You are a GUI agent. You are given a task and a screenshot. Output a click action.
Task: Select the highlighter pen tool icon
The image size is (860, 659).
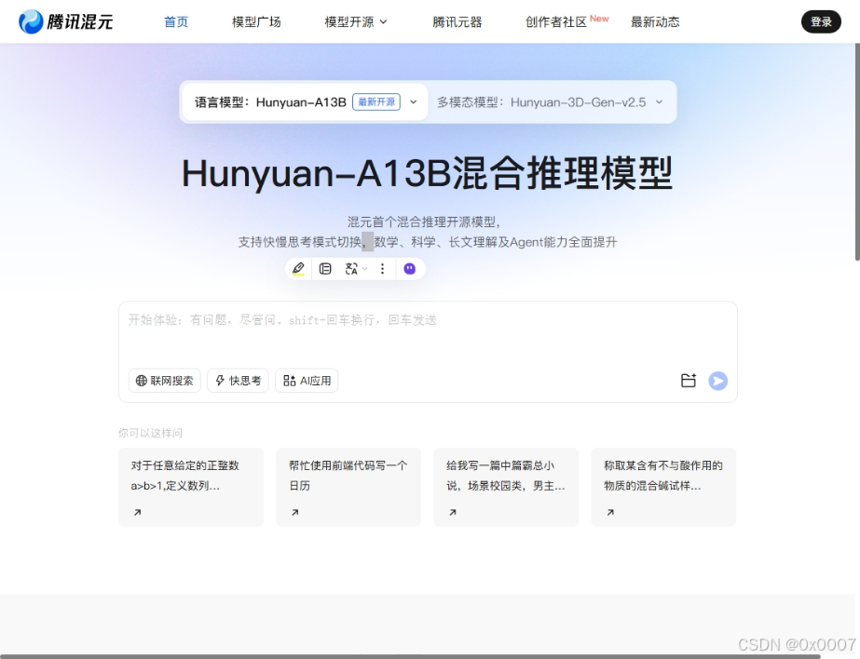click(x=299, y=269)
